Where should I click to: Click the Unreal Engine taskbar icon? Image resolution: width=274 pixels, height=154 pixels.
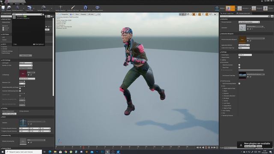[107, 152]
